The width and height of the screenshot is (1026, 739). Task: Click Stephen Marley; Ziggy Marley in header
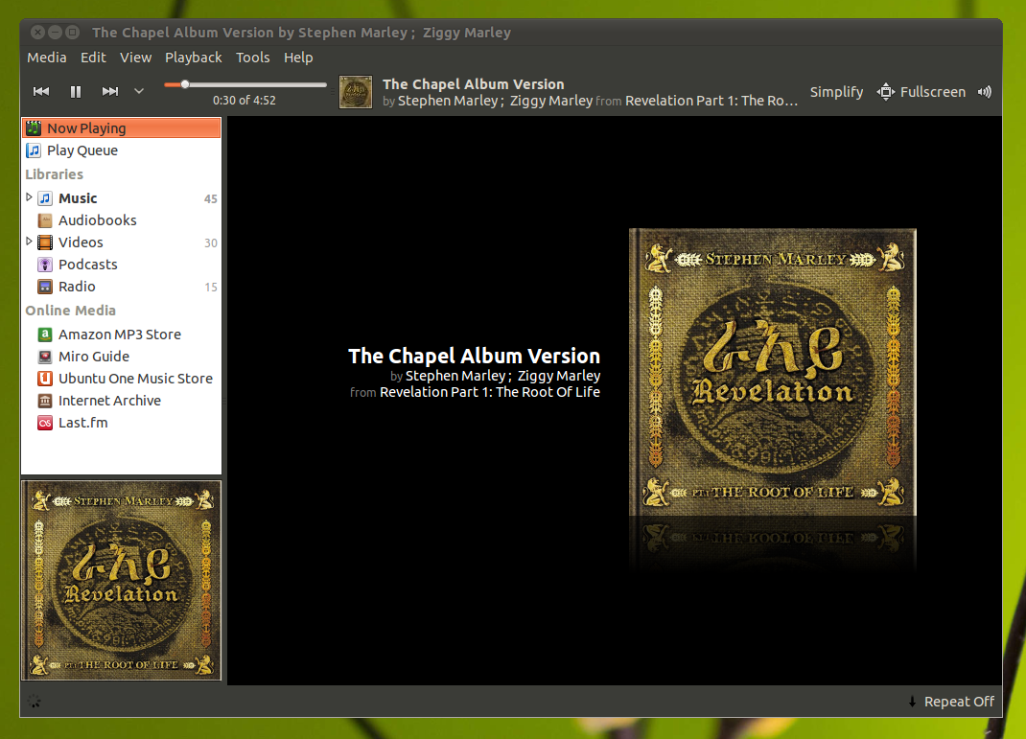(x=496, y=101)
